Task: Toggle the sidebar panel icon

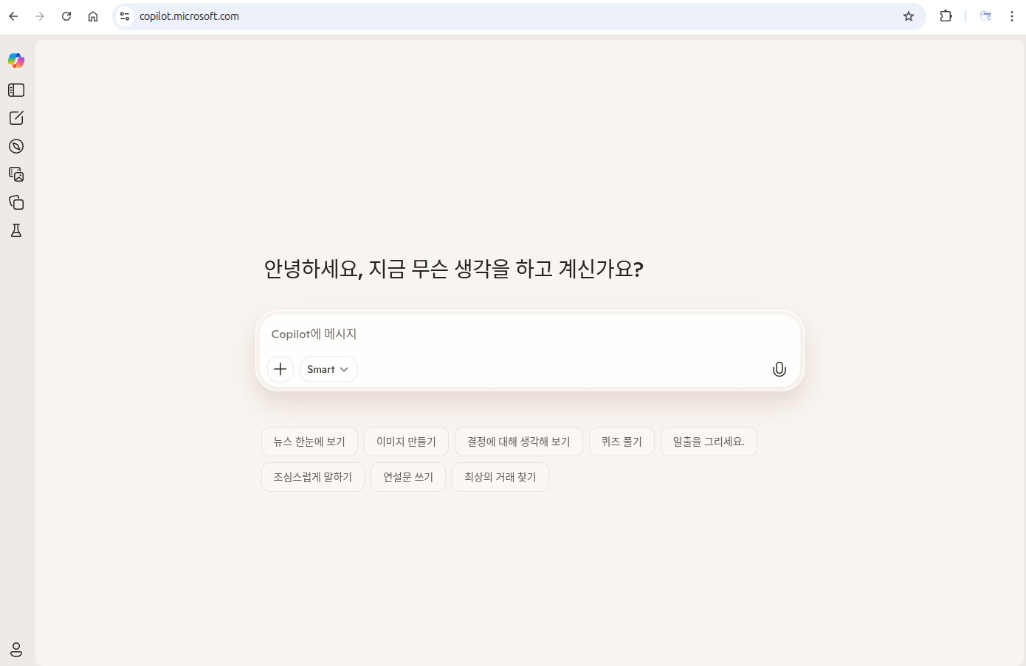Action: pyautogui.click(x=16, y=90)
